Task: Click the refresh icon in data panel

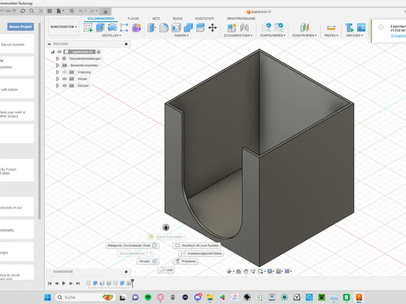Action: (x=23, y=11)
